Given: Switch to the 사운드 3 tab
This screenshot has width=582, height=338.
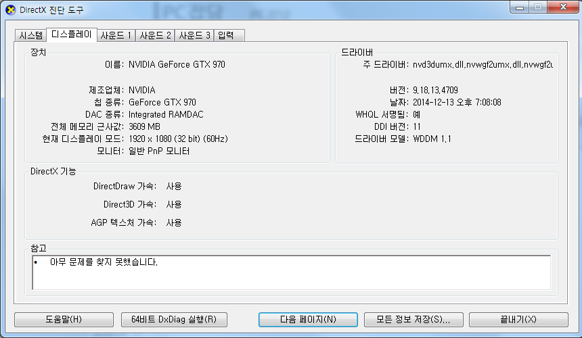Looking at the screenshot, I should tap(195, 35).
